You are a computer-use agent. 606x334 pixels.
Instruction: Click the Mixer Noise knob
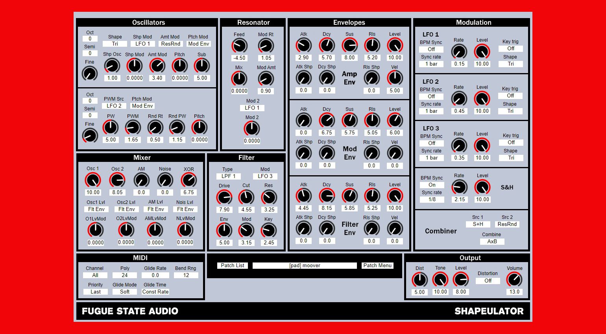(165, 180)
